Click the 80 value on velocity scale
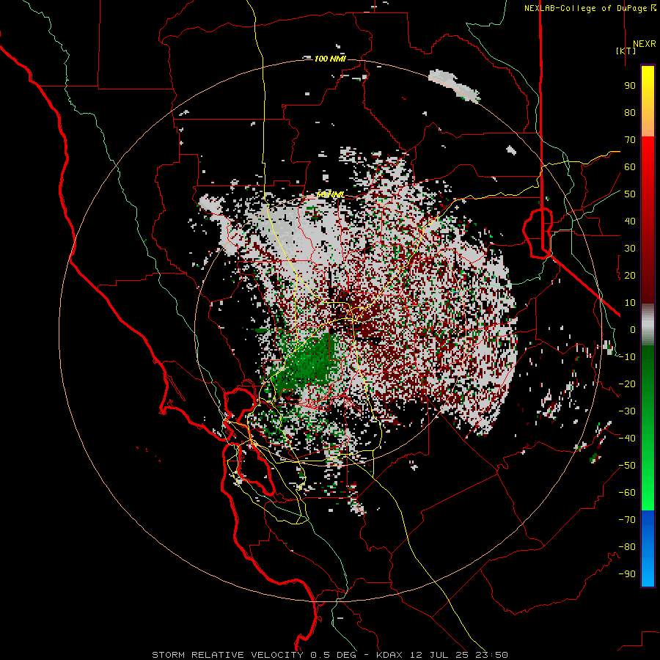This screenshot has width=660, height=660. [x=630, y=112]
